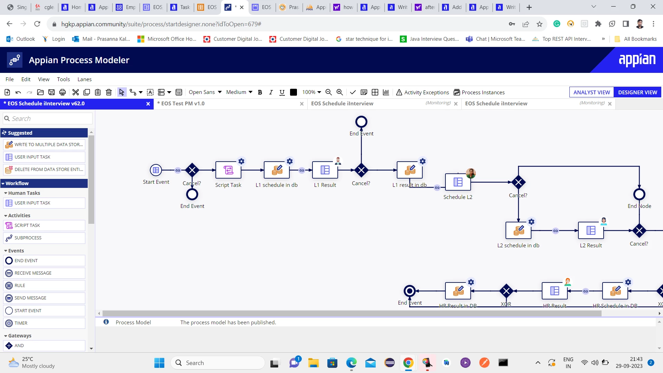Image resolution: width=663 pixels, height=373 pixels.
Task: Select the Timer event palette item
Action: [44, 323]
